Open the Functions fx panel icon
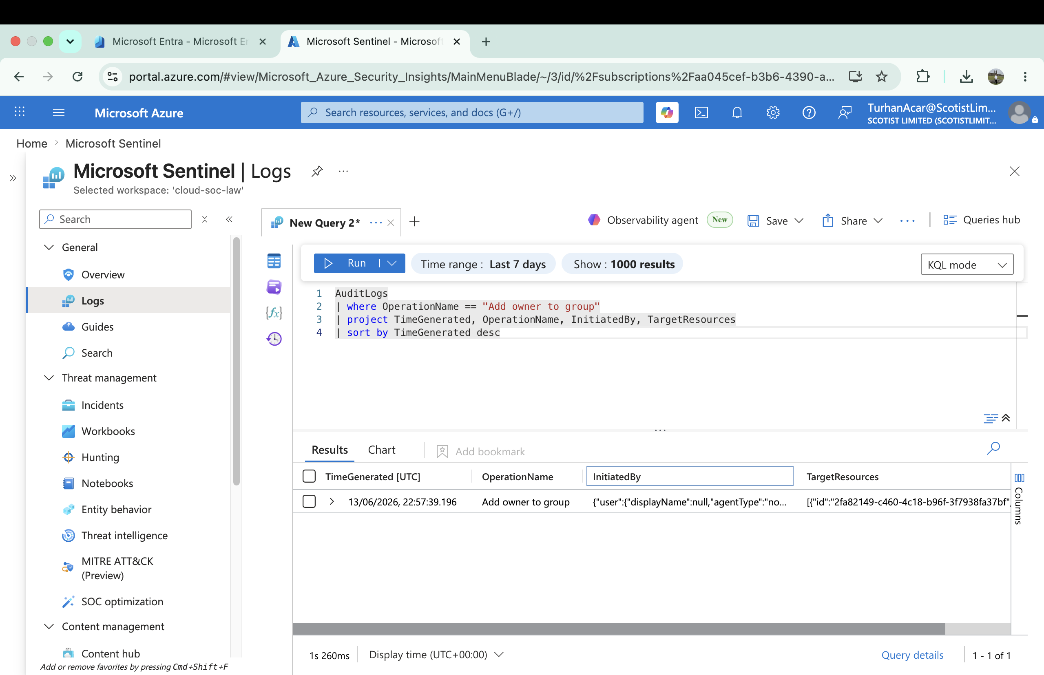Viewport: 1044px width, 675px height. [x=274, y=313]
